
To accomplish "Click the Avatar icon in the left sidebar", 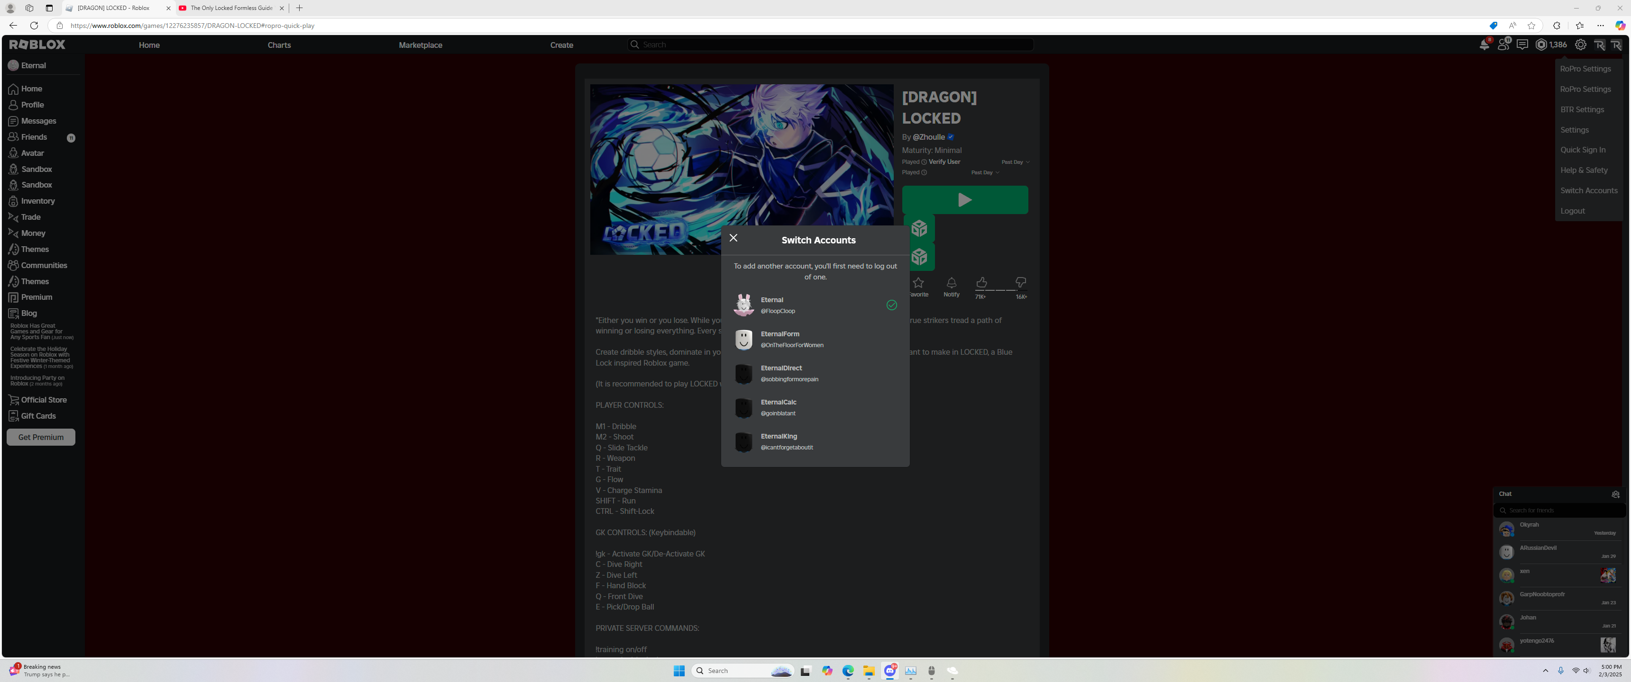I will click(13, 153).
